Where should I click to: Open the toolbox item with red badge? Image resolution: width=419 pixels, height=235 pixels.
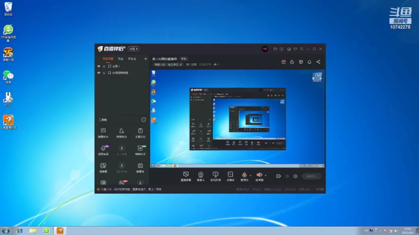click(123, 182)
